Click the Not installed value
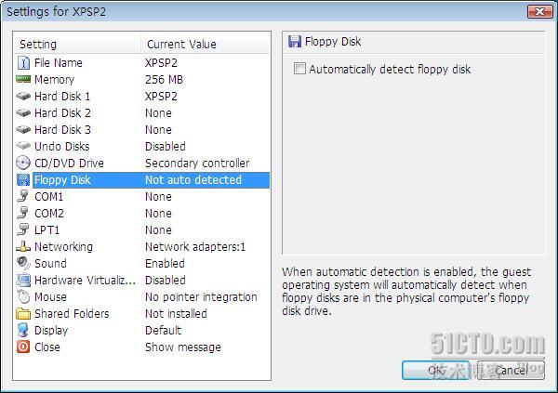This screenshot has width=558, height=393. point(176,314)
